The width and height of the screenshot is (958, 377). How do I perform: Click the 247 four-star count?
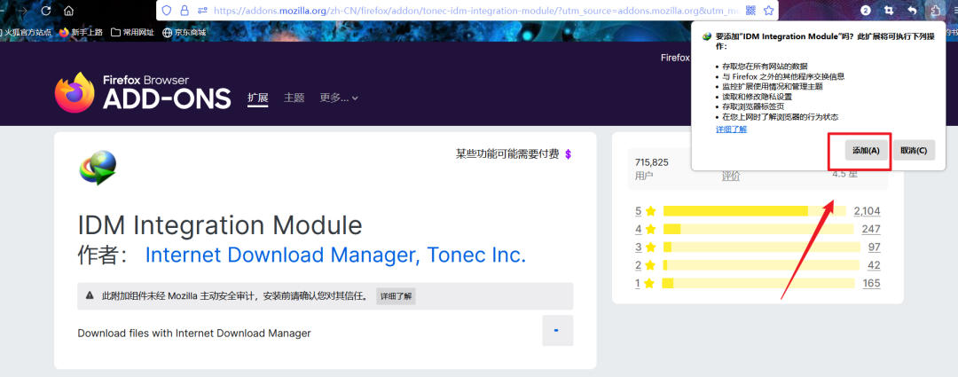pyautogui.click(x=871, y=229)
